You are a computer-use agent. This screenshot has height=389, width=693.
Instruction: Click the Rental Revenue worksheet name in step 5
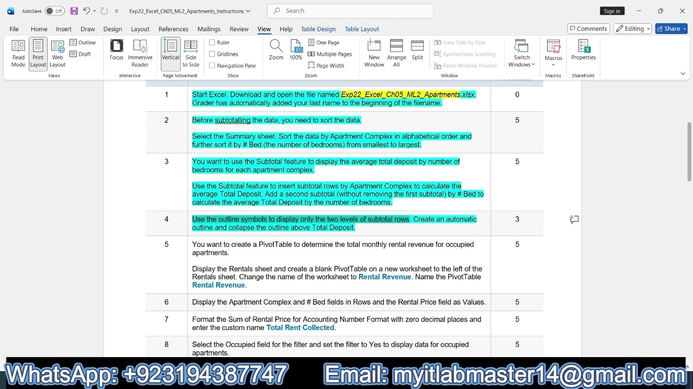point(384,277)
